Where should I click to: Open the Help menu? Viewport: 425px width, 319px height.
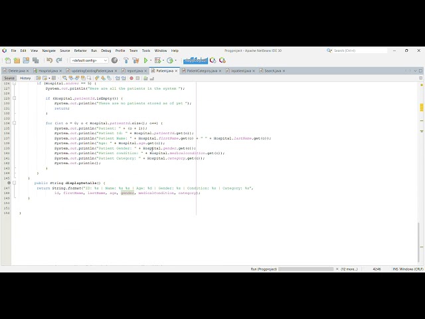click(175, 51)
